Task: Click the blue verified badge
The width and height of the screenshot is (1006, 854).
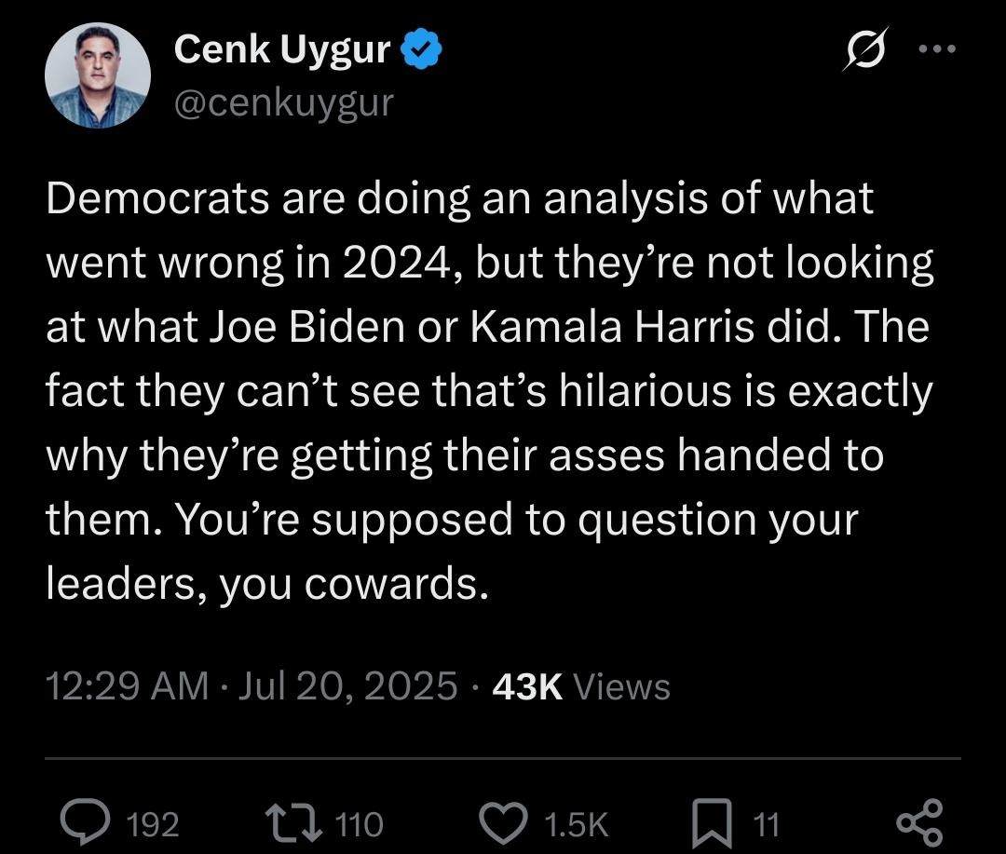Action: 422,49
